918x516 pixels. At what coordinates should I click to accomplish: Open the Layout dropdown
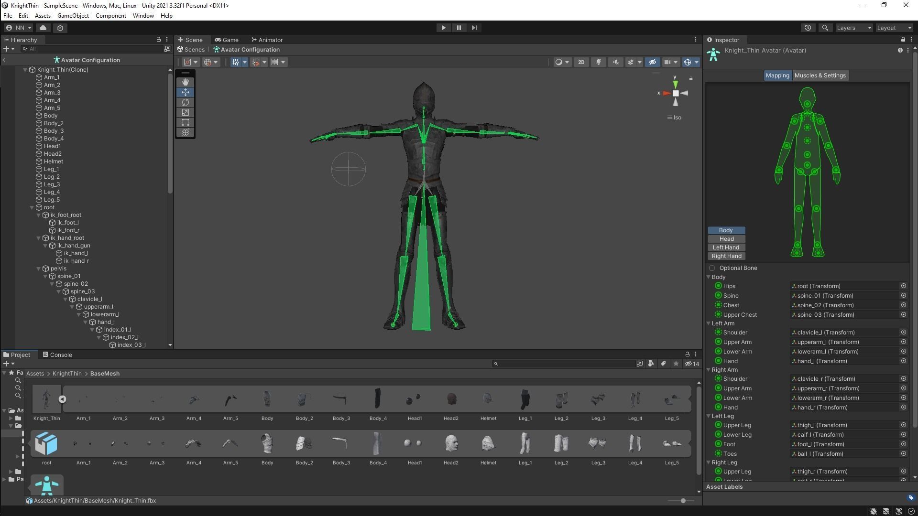pyautogui.click(x=894, y=28)
